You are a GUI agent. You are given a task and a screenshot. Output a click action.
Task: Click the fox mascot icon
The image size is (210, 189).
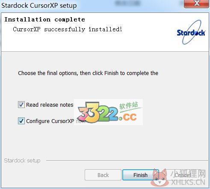coord(159,178)
